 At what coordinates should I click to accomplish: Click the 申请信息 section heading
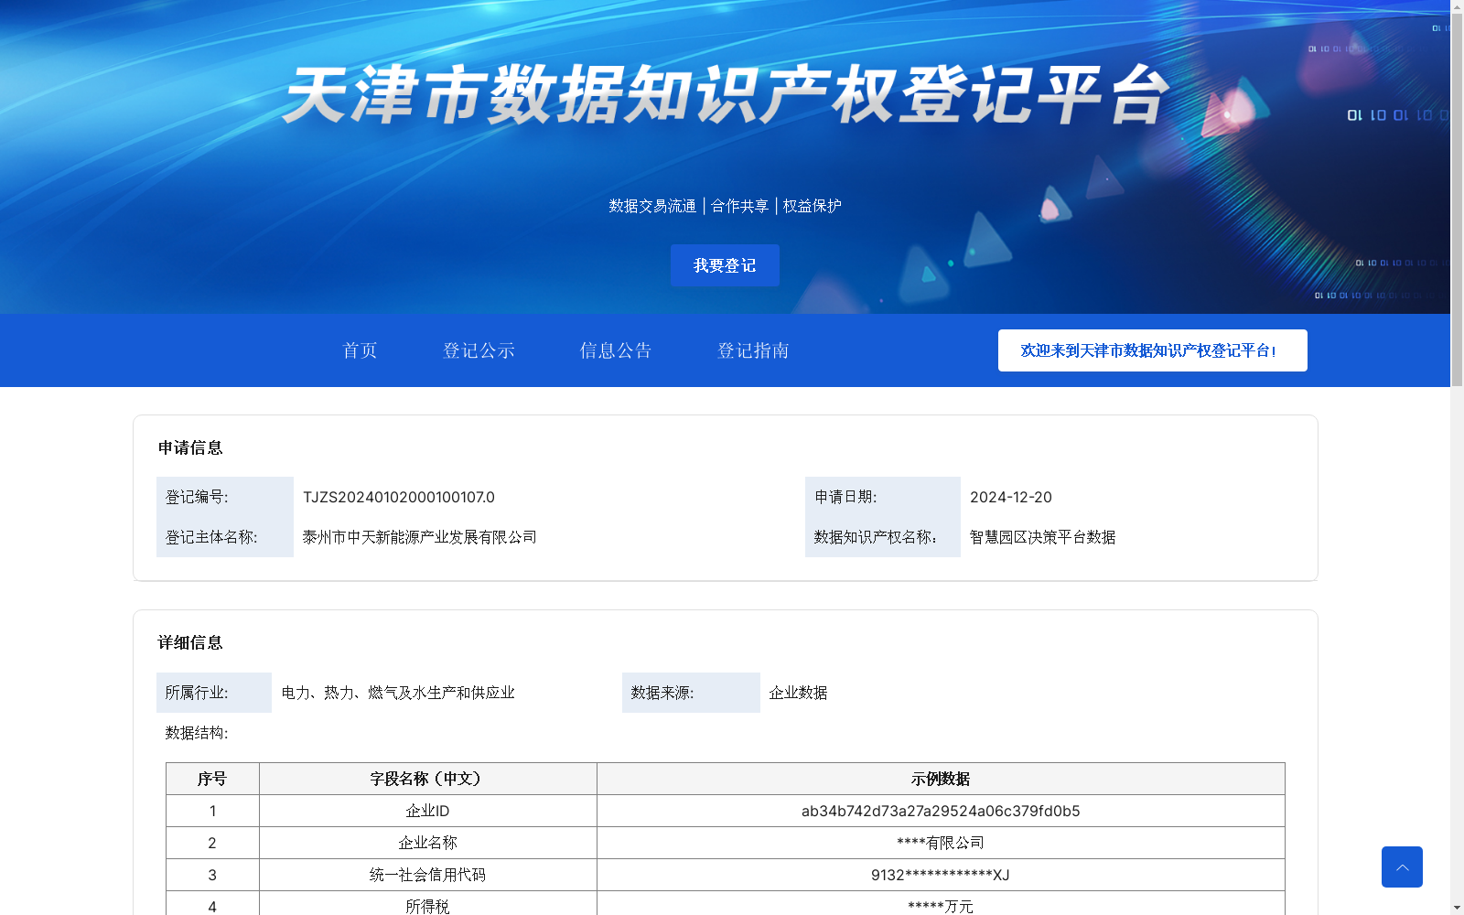pyautogui.click(x=190, y=447)
